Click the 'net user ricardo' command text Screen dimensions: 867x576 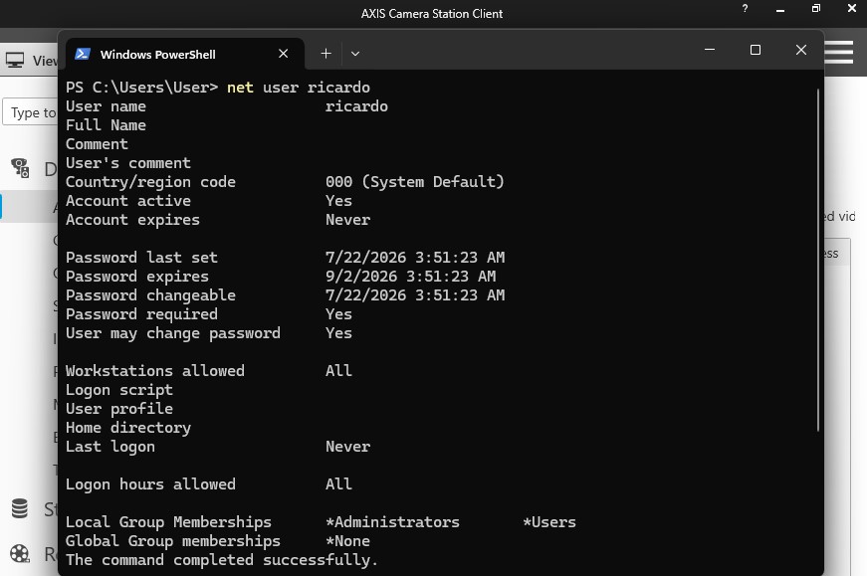point(299,88)
